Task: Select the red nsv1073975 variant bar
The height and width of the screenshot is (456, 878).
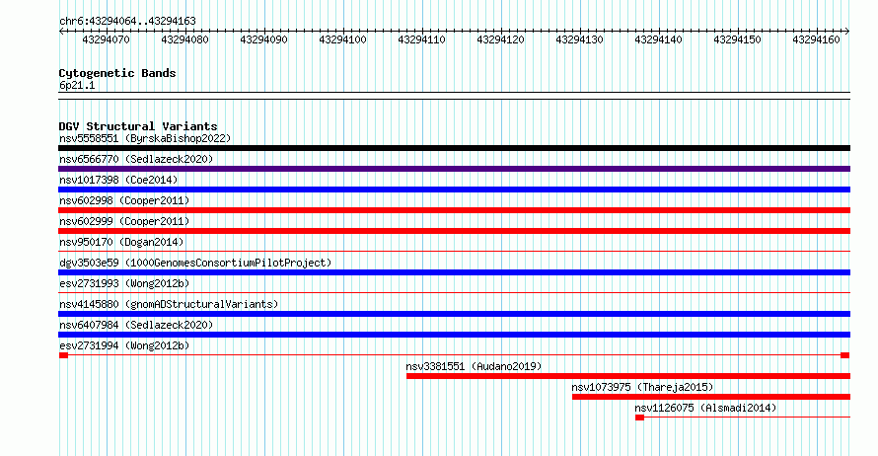Action: pos(711,397)
